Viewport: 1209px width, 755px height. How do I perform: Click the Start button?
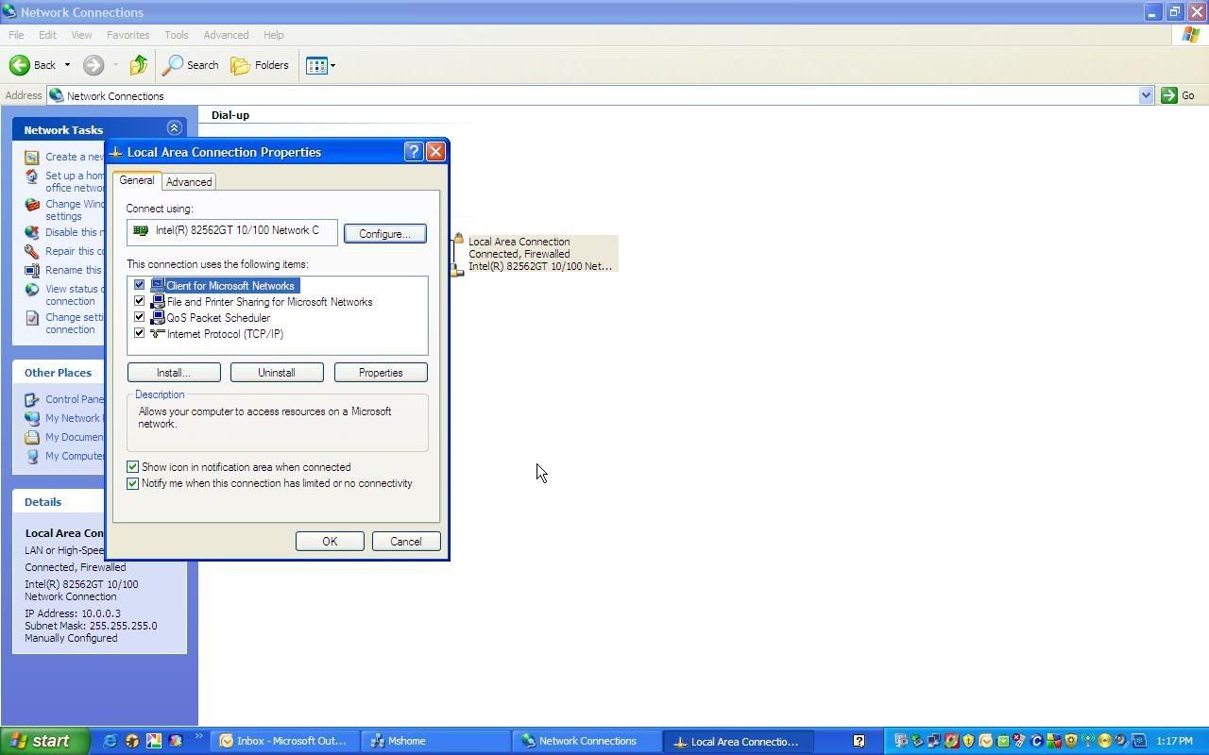click(x=44, y=741)
